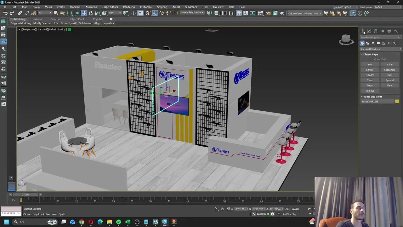This screenshot has height=227, width=403.
Task: Select the Cameras category icon
Action: pyautogui.click(x=378, y=43)
